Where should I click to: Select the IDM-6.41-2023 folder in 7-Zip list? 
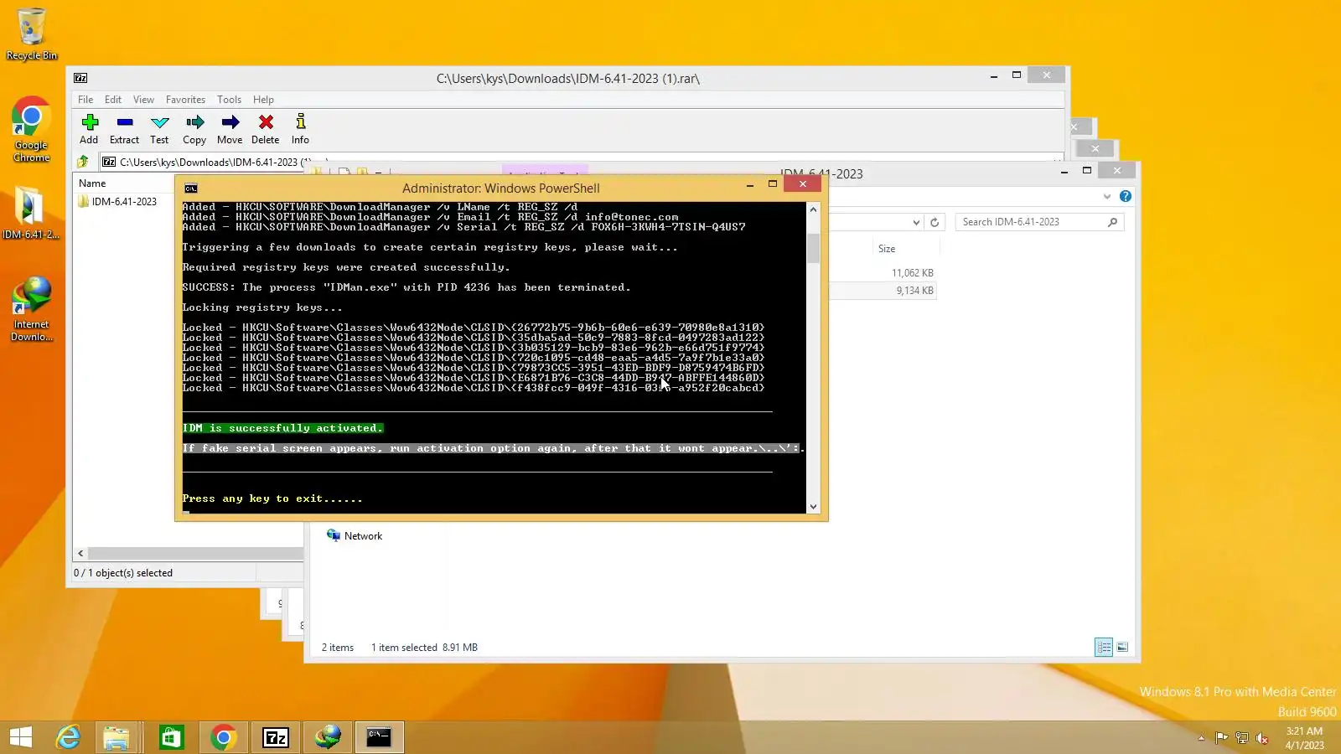117,202
